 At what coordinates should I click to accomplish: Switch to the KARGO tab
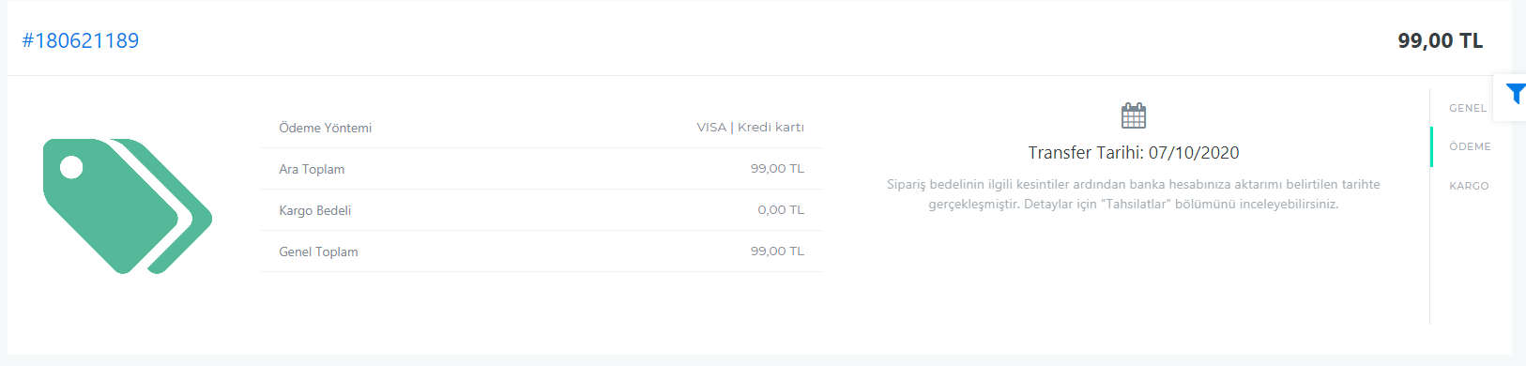(x=1469, y=186)
